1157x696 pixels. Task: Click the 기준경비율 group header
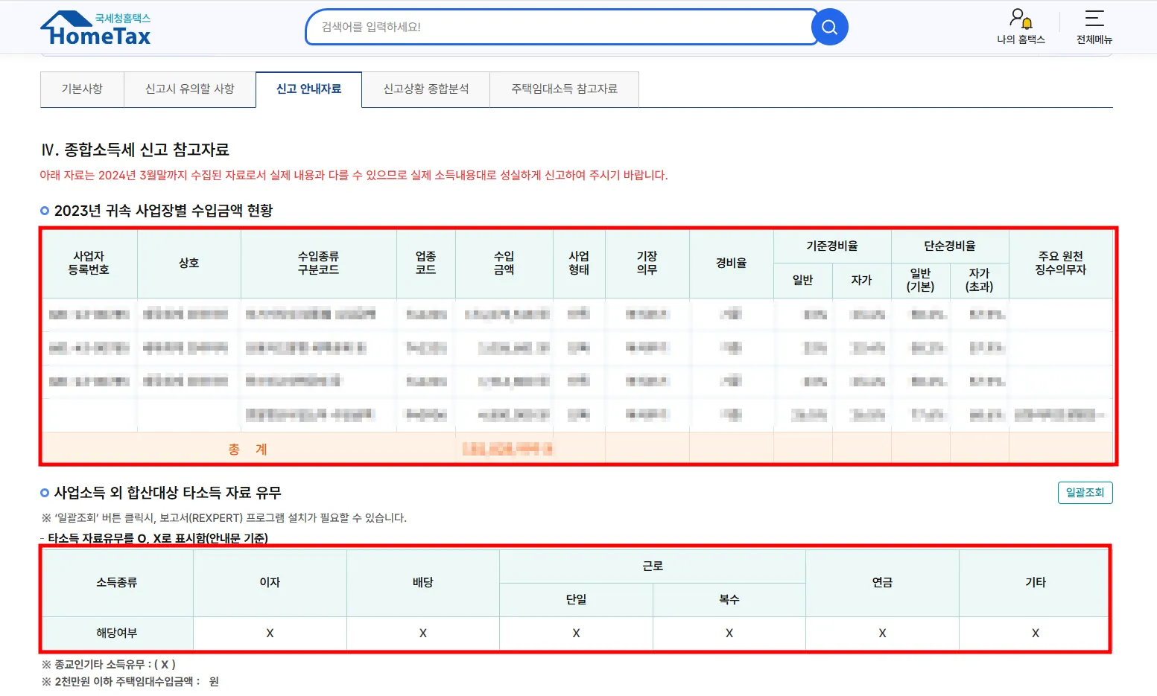point(832,246)
